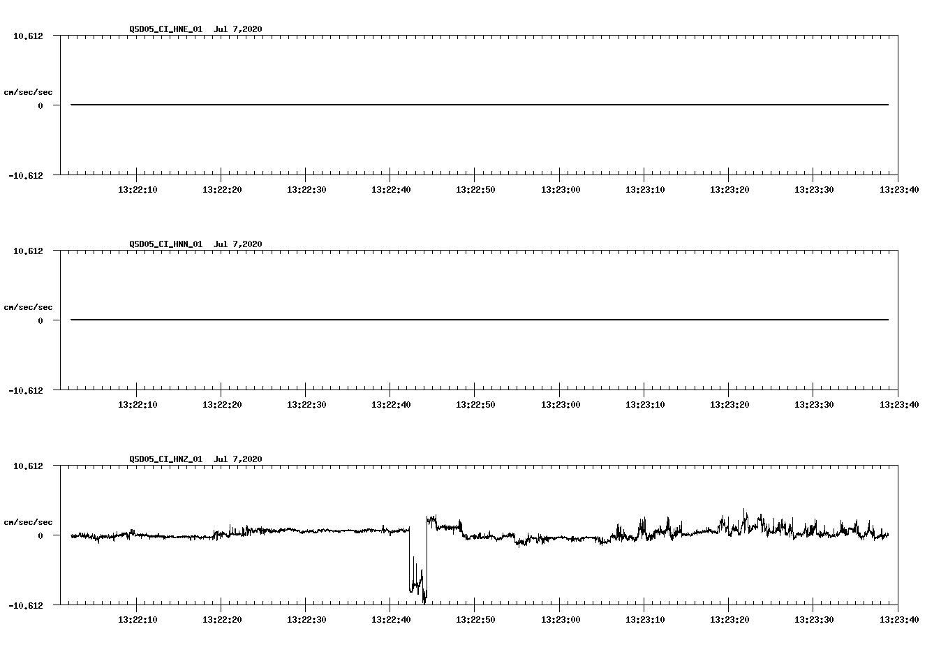The width and height of the screenshot is (948, 645).
Task: Click the 10.612 upper limit on HNZ plot
Action: (28, 466)
